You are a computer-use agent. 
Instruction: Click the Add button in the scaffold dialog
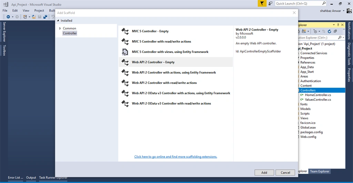(264, 172)
